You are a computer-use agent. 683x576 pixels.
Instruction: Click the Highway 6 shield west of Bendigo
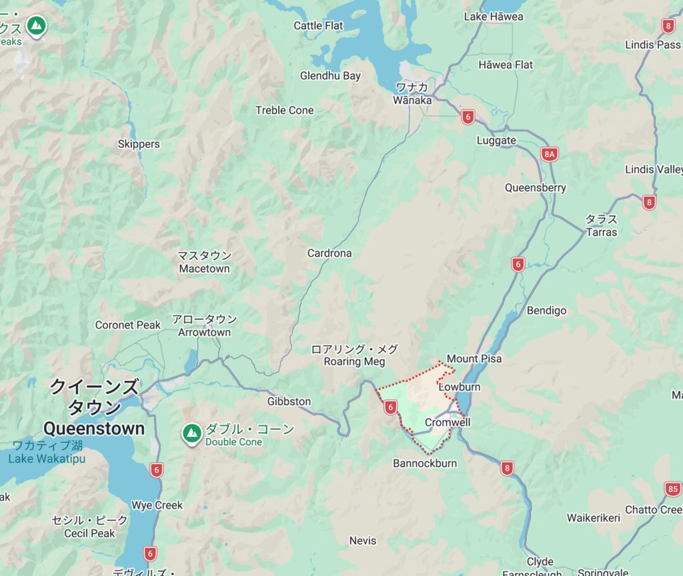[518, 264]
